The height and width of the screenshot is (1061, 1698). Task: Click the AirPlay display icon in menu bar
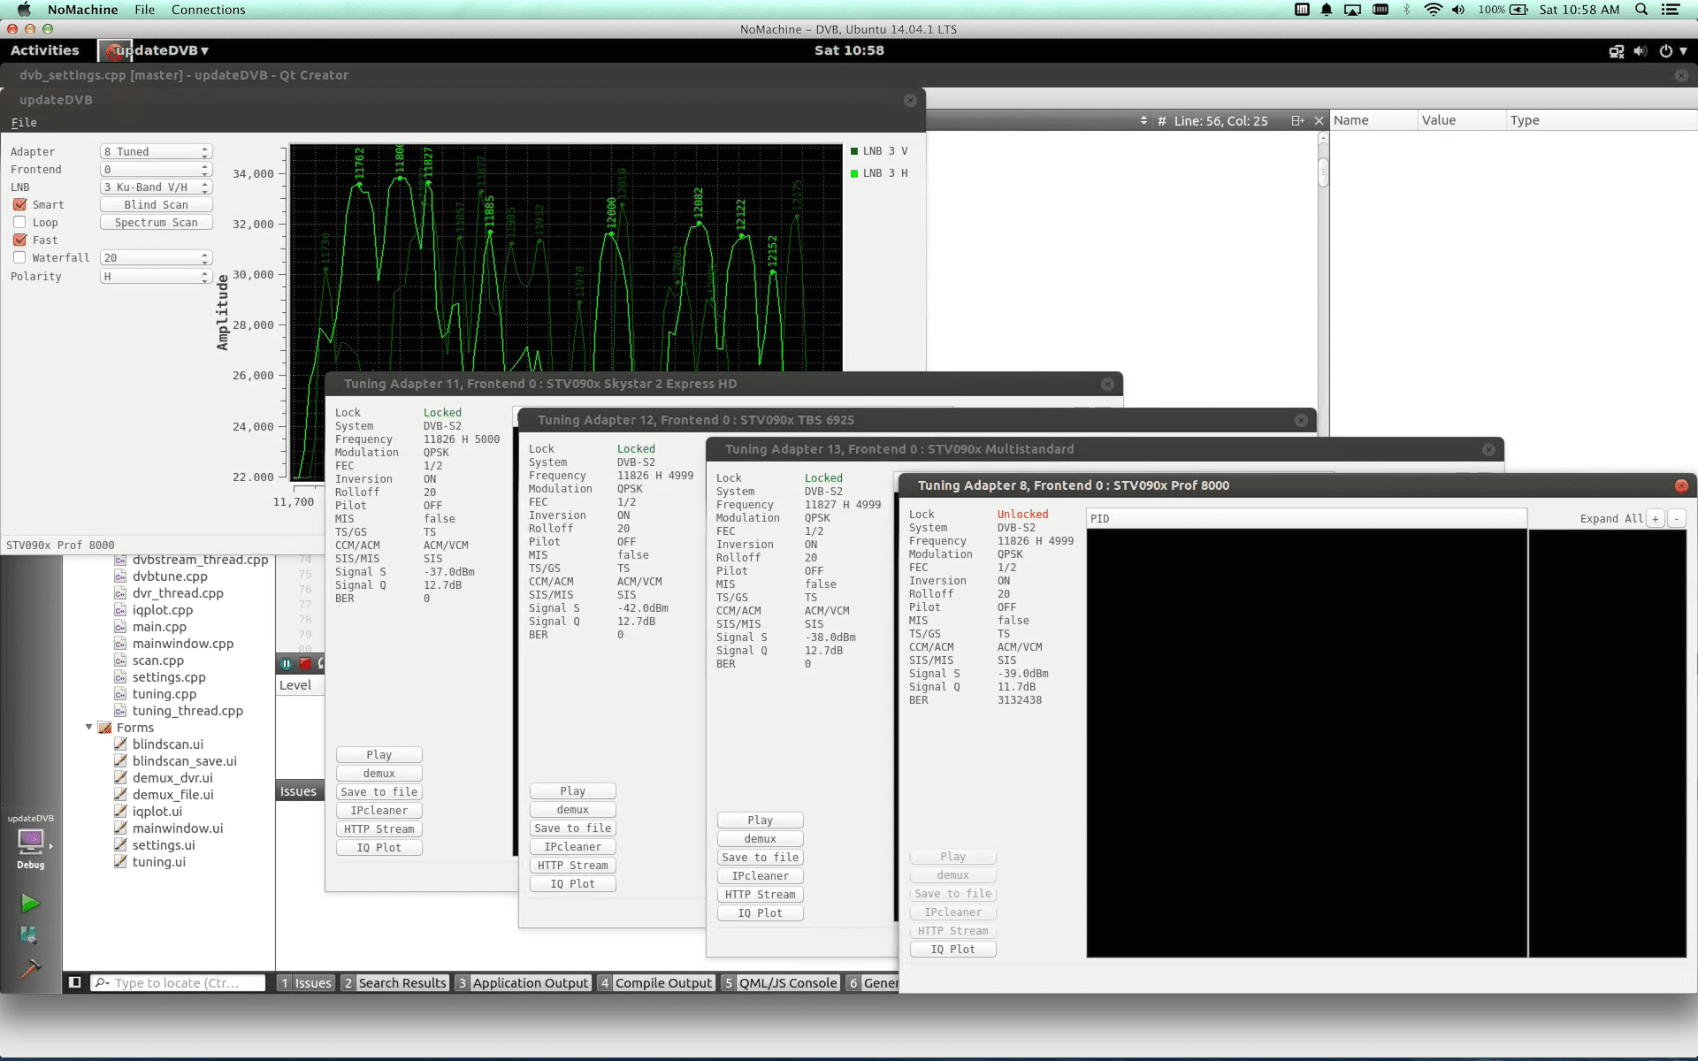(x=1352, y=10)
